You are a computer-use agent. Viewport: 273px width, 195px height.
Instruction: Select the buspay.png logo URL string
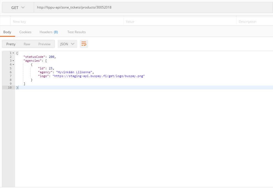99,76
